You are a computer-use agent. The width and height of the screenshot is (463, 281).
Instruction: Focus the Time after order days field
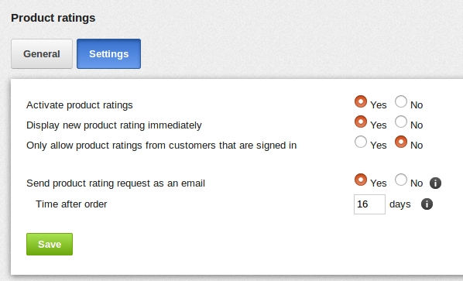pos(369,204)
